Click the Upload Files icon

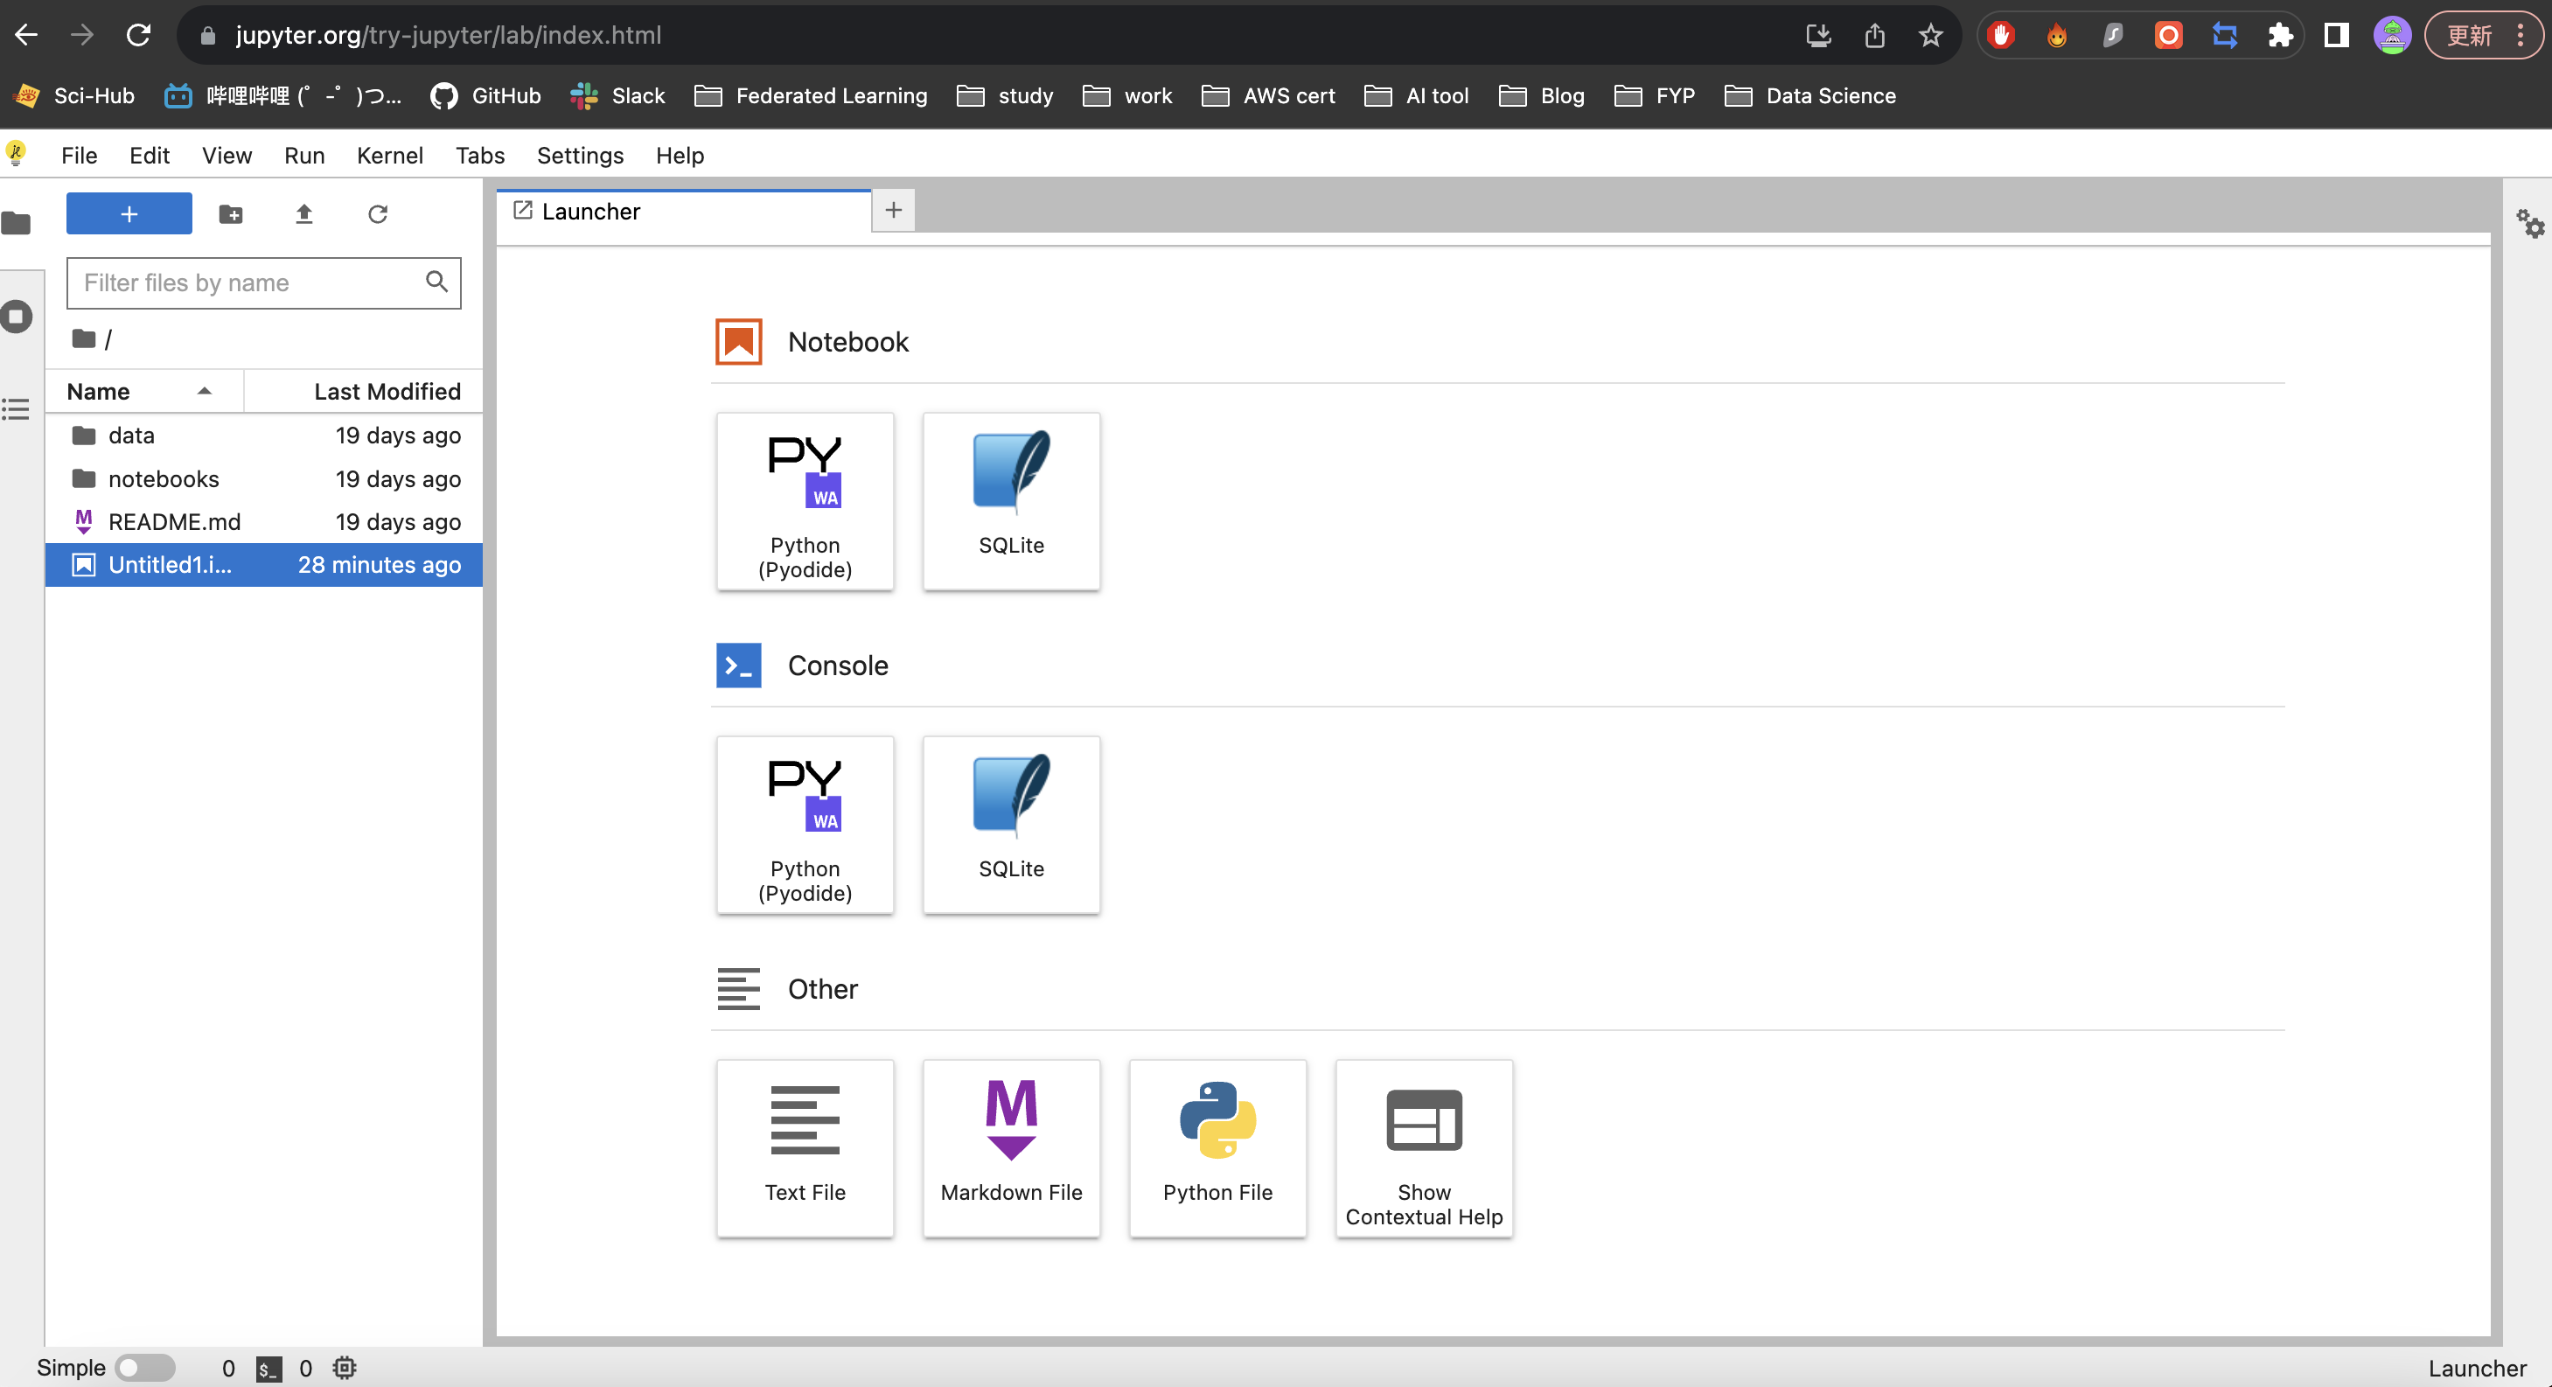(x=304, y=214)
